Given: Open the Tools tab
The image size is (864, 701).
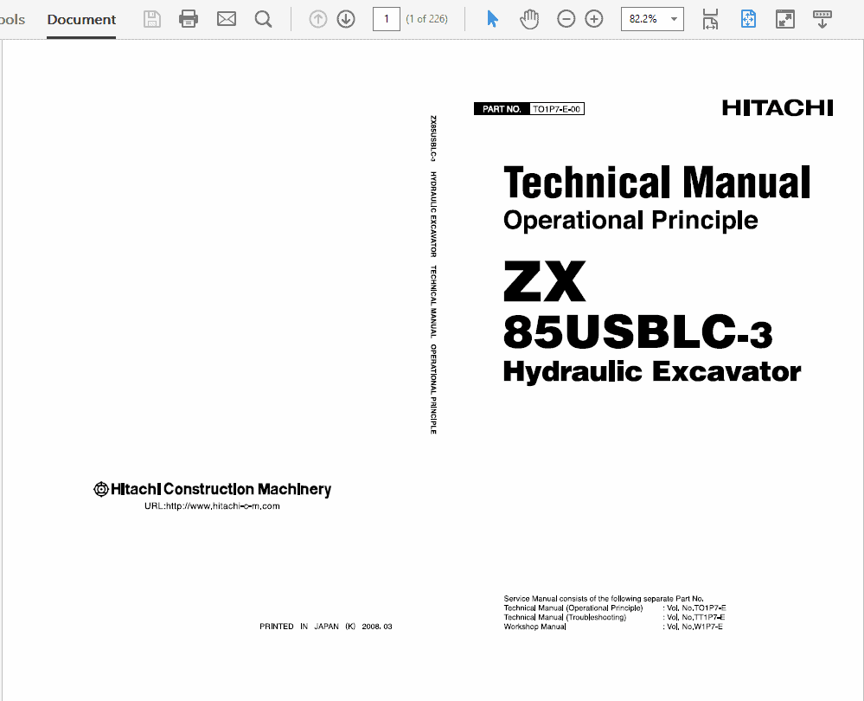Looking at the screenshot, I should click(12, 19).
